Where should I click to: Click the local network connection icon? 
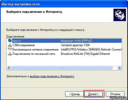(x=10, y=54)
